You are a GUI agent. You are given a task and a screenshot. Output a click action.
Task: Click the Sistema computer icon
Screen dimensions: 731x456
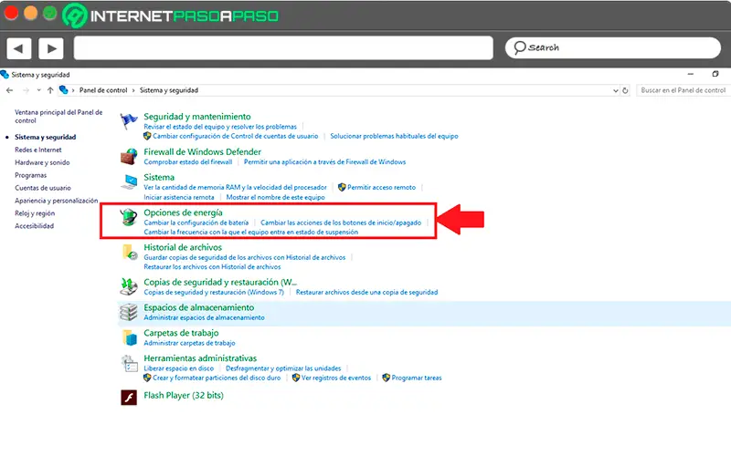coord(129,181)
